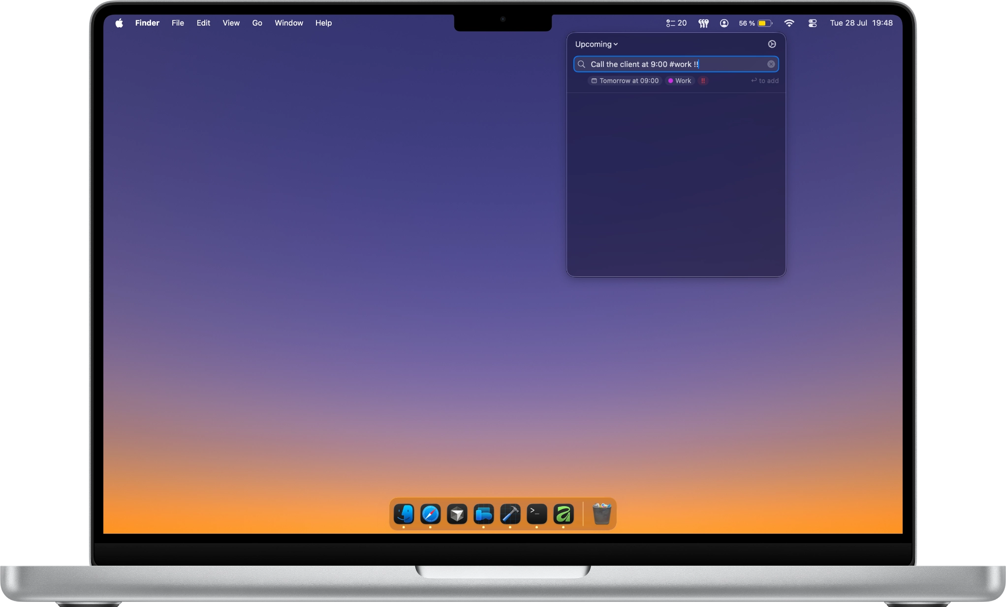Click the purple Work color dot

click(670, 81)
